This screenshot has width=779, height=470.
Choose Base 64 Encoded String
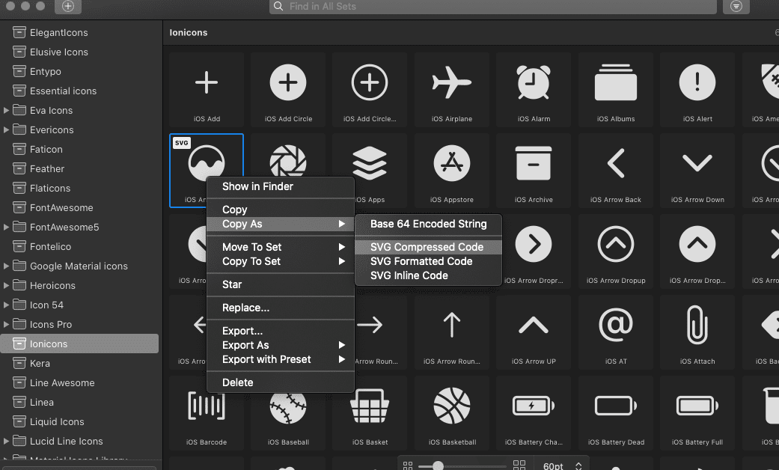(428, 224)
